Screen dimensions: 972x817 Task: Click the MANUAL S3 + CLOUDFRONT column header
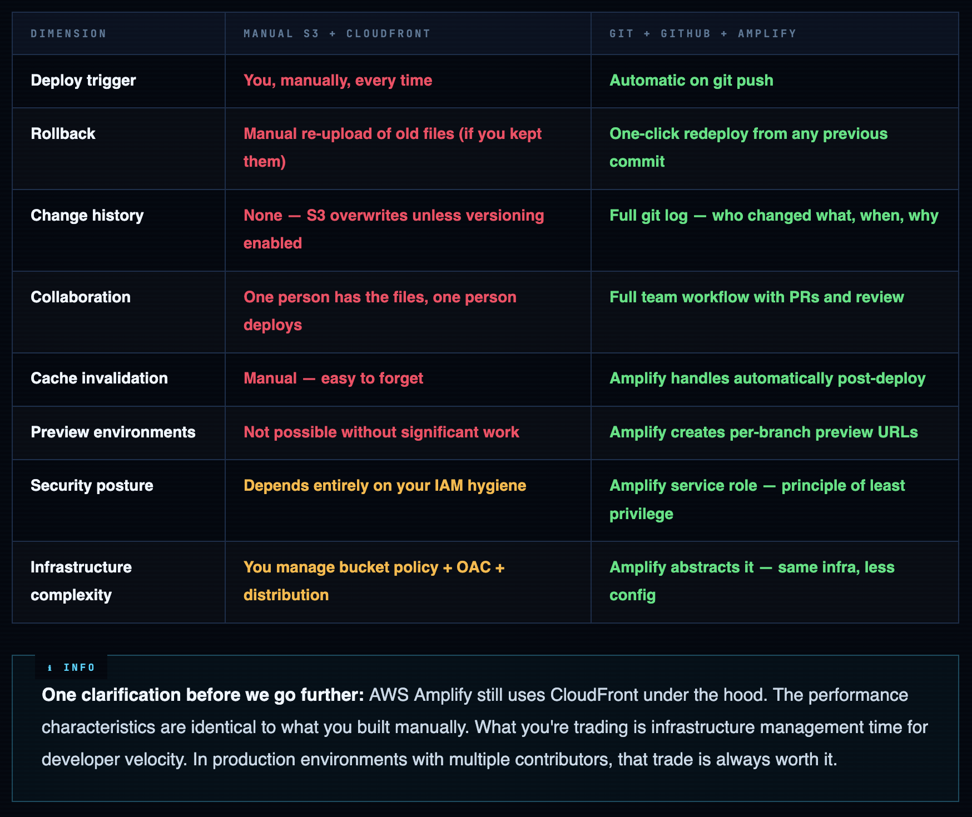(x=337, y=33)
